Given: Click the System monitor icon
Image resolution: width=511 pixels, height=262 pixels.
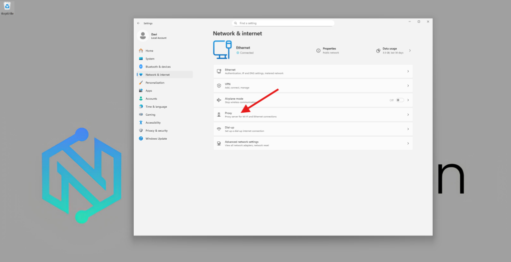Looking at the screenshot, I should [141, 59].
